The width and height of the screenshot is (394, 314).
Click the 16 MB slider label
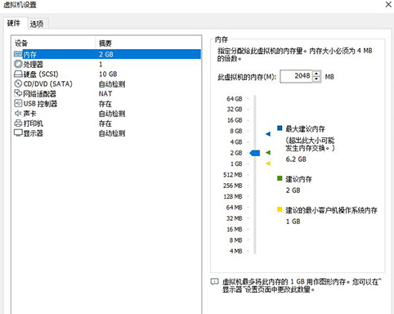click(x=235, y=229)
